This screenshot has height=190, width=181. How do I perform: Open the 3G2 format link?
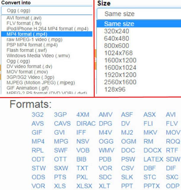pyautogui.click(x=38, y=115)
